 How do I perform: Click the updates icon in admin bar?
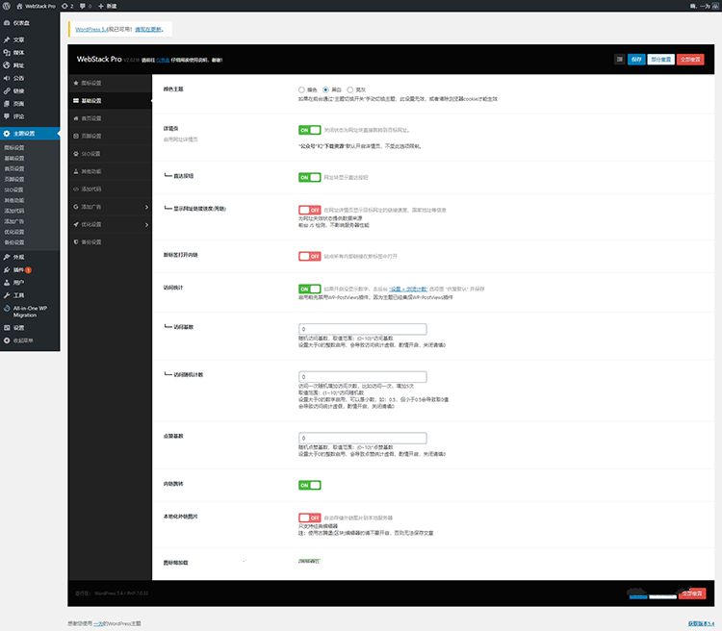[65, 6]
